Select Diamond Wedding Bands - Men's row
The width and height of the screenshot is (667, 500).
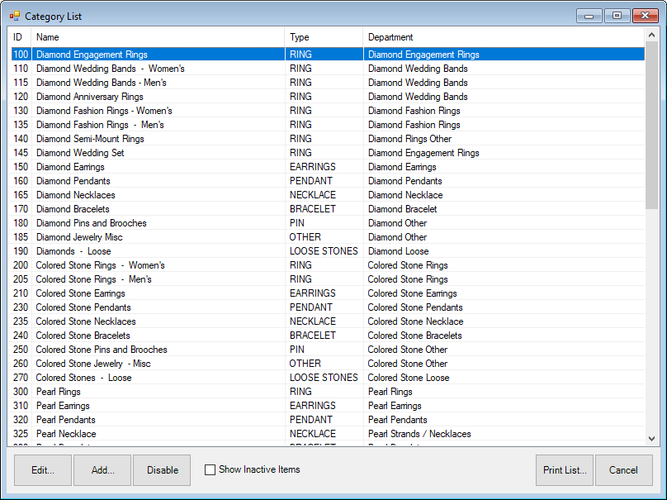tap(102, 83)
